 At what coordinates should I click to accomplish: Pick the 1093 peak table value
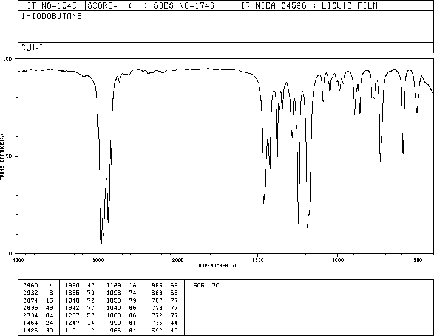coord(114,293)
